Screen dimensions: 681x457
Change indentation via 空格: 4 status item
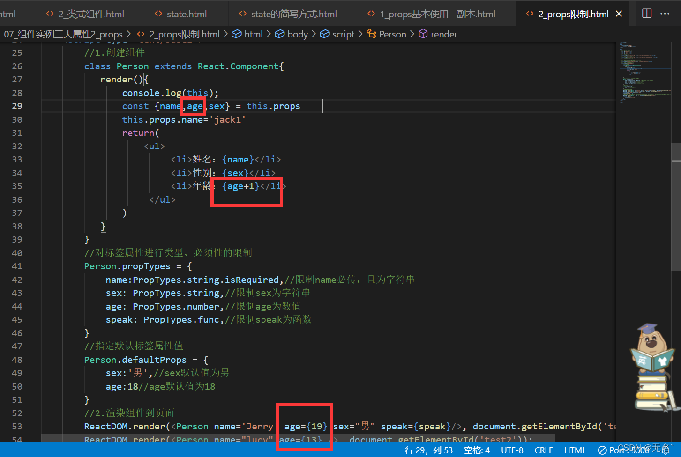(477, 450)
